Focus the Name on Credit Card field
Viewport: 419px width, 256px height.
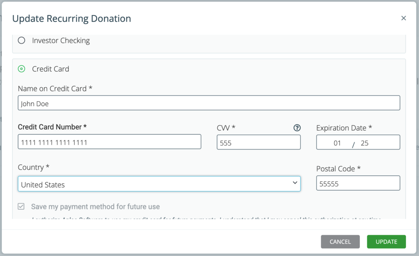[x=209, y=102]
